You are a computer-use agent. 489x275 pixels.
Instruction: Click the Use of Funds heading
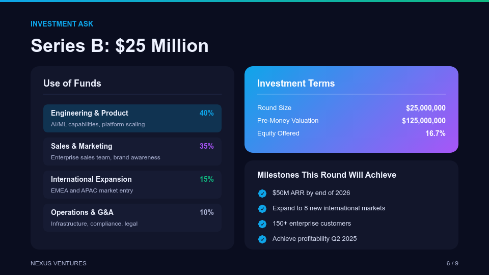click(x=72, y=83)
